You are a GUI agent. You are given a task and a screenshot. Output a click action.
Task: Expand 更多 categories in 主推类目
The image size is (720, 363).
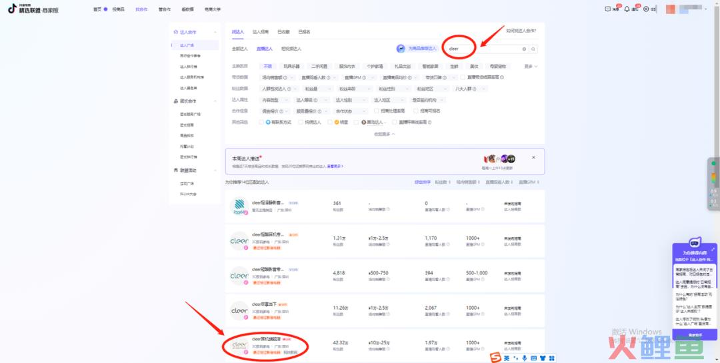point(531,67)
